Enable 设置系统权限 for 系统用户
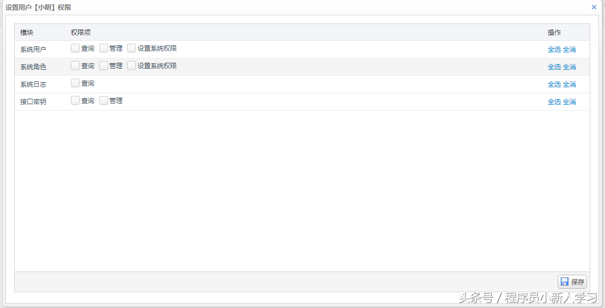605x308 pixels. (x=131, y=48)
